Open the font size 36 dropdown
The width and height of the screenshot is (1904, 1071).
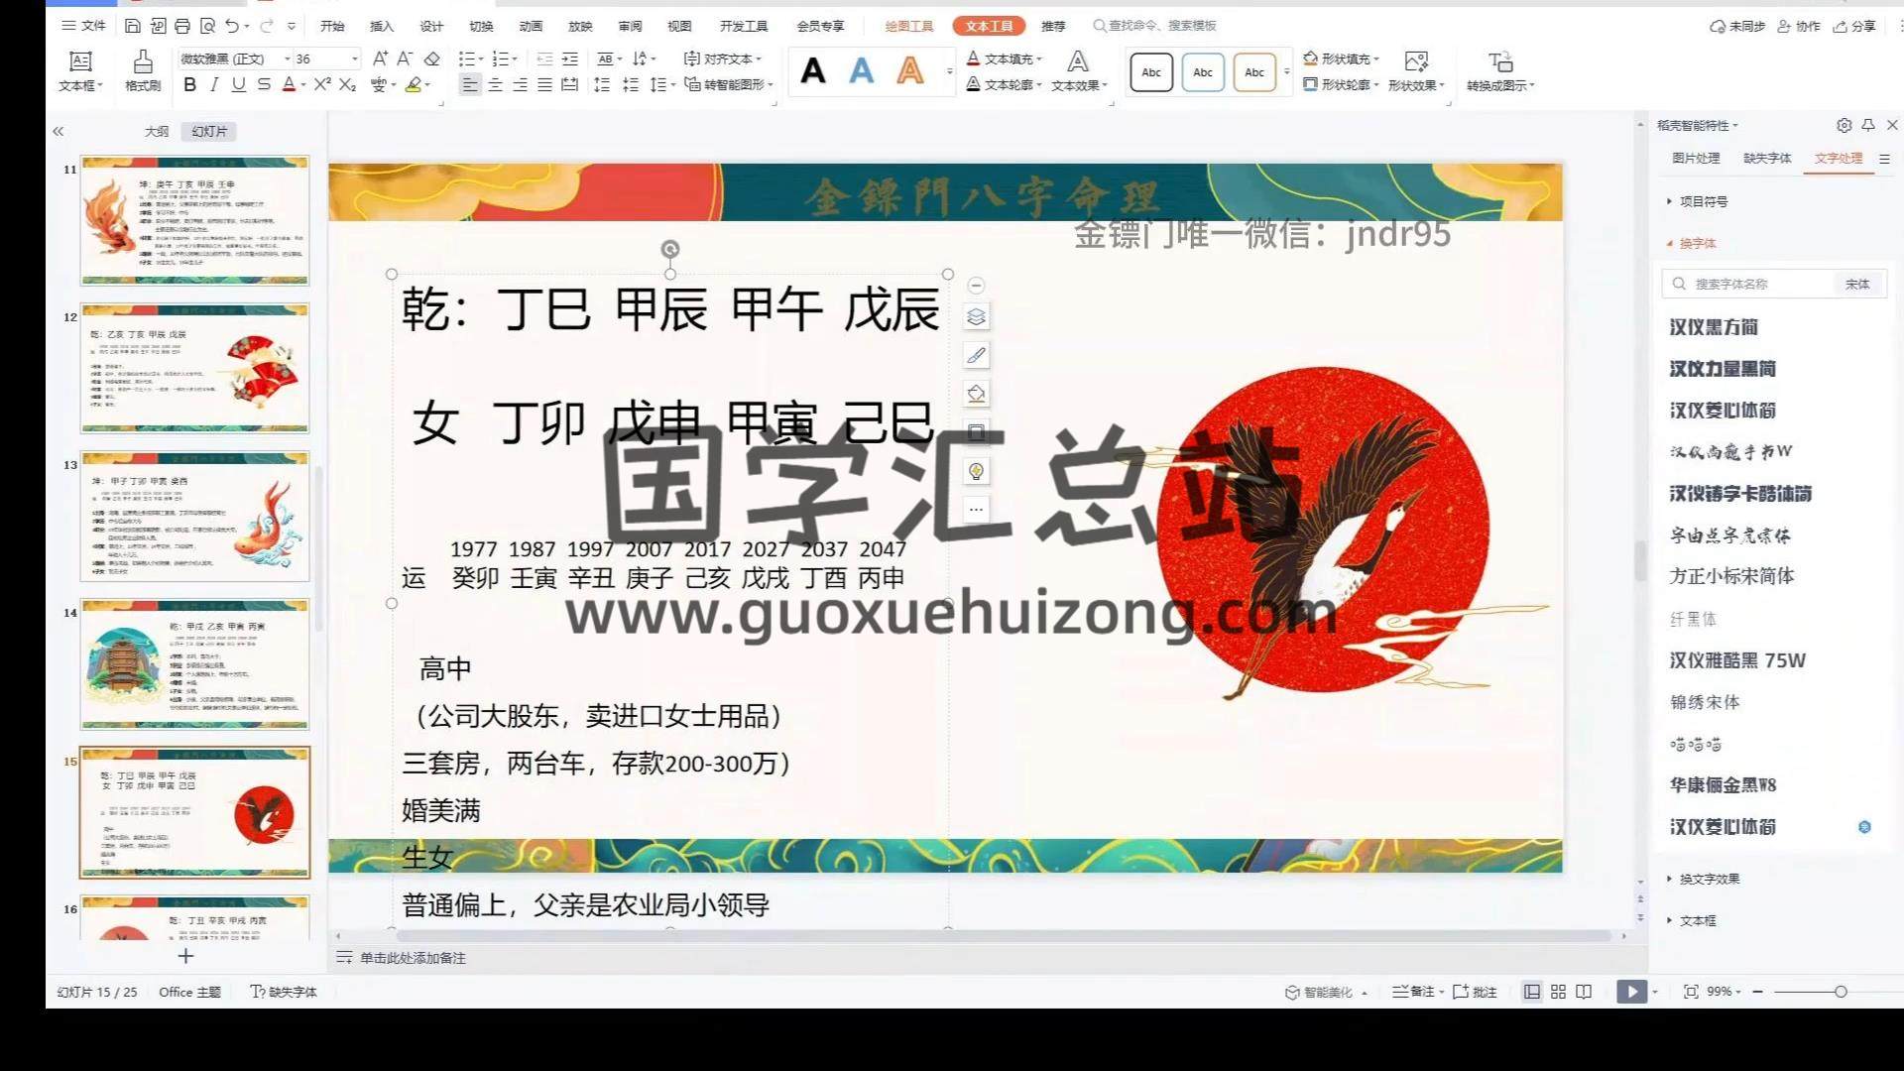coord(354,59)
